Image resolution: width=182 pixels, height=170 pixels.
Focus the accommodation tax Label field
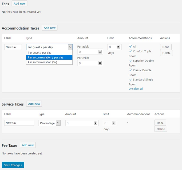pyautogui.click(x=13, y=47)
